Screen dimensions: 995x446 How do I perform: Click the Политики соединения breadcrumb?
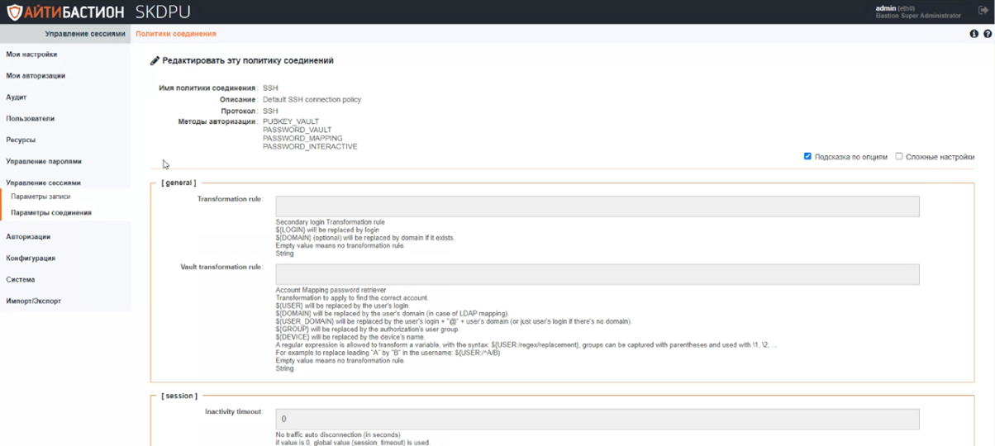(176, 34)
